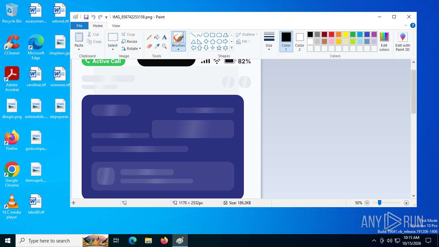The width and height of the screenshot is (439, 247).
Task: Open the Windows Start menu
Action: tap(8, 241)
